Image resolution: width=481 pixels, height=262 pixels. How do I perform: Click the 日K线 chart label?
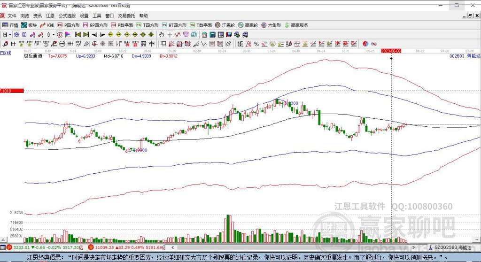click(6, 53)
